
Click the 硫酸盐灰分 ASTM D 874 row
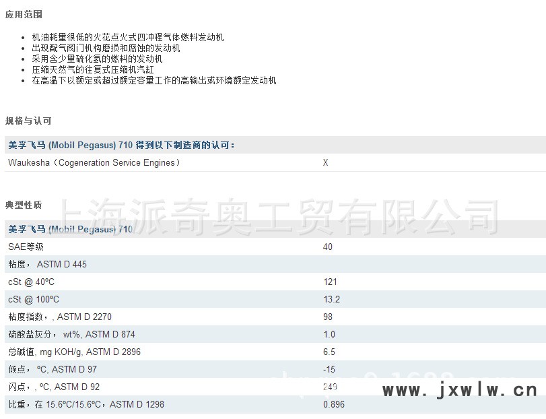[71, 335]
